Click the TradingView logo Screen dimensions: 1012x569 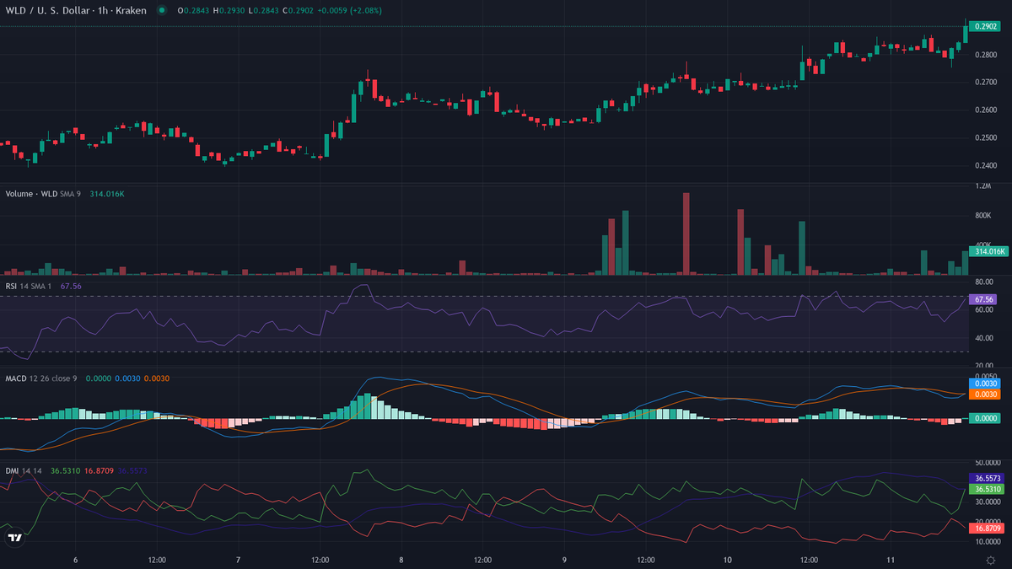click(x=14, y=538)
